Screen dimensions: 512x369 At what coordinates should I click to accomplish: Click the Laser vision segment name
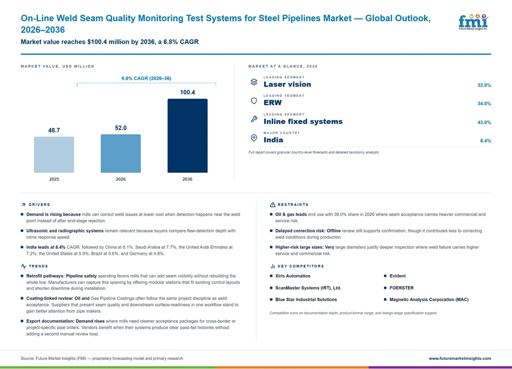(287, 84)
